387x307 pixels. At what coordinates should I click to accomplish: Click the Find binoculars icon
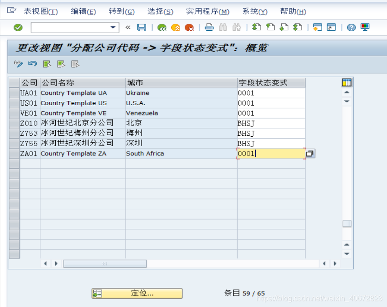click(223, 27)
